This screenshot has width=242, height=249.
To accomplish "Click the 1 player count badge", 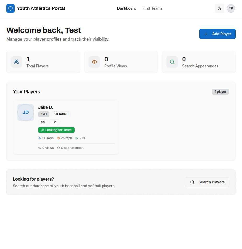I will 220,91.
